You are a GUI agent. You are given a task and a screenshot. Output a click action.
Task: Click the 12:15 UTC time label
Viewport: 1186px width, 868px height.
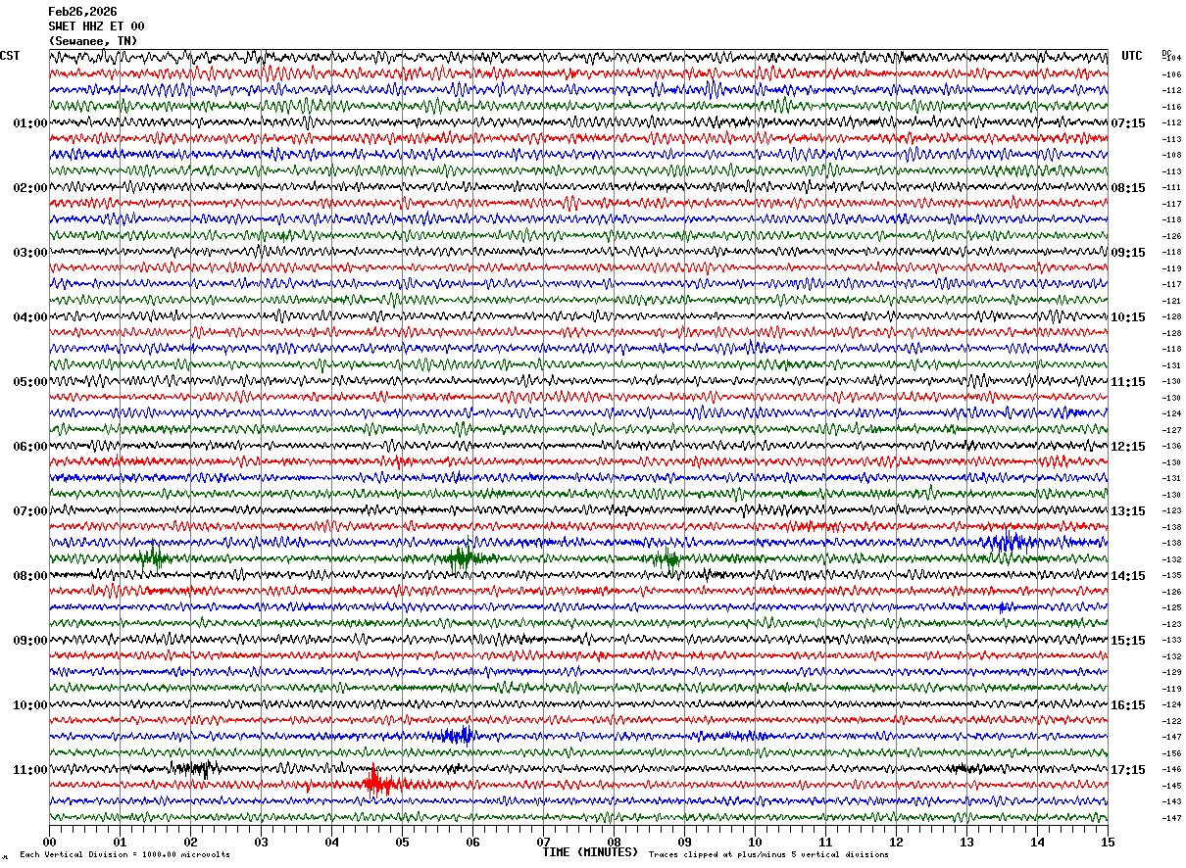[1128, 447]
